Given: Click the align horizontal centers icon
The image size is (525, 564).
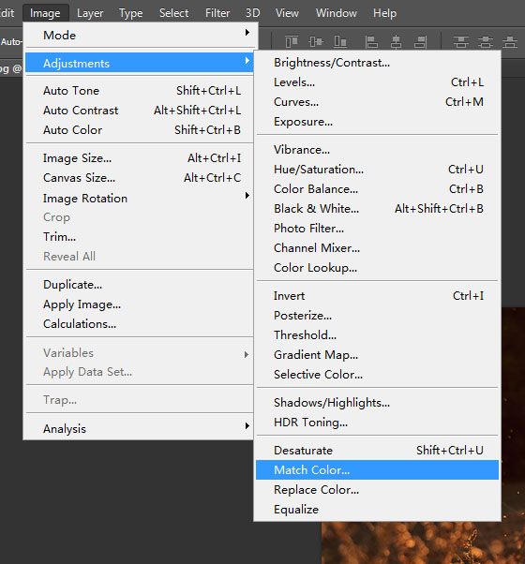Looking at the screenshot, I should [x=396, y=42].
